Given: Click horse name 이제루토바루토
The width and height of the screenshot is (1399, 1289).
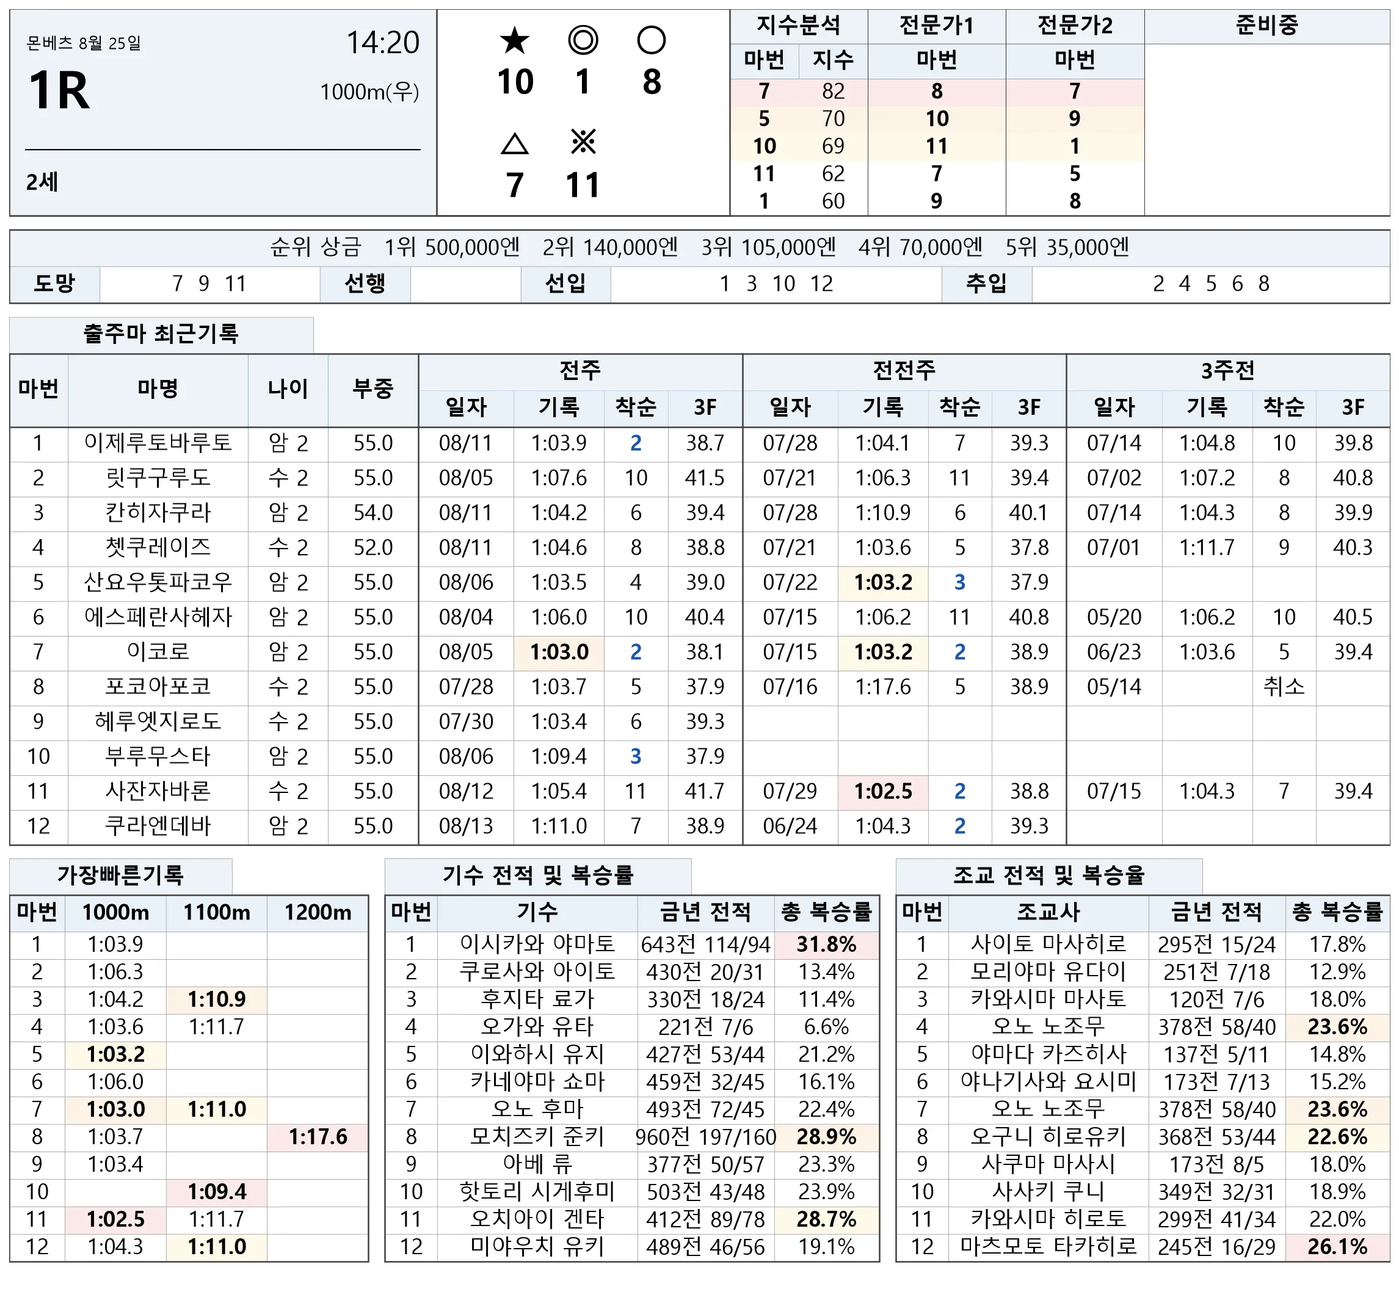Looking at the screenshot, I should (x=158, y=443).
